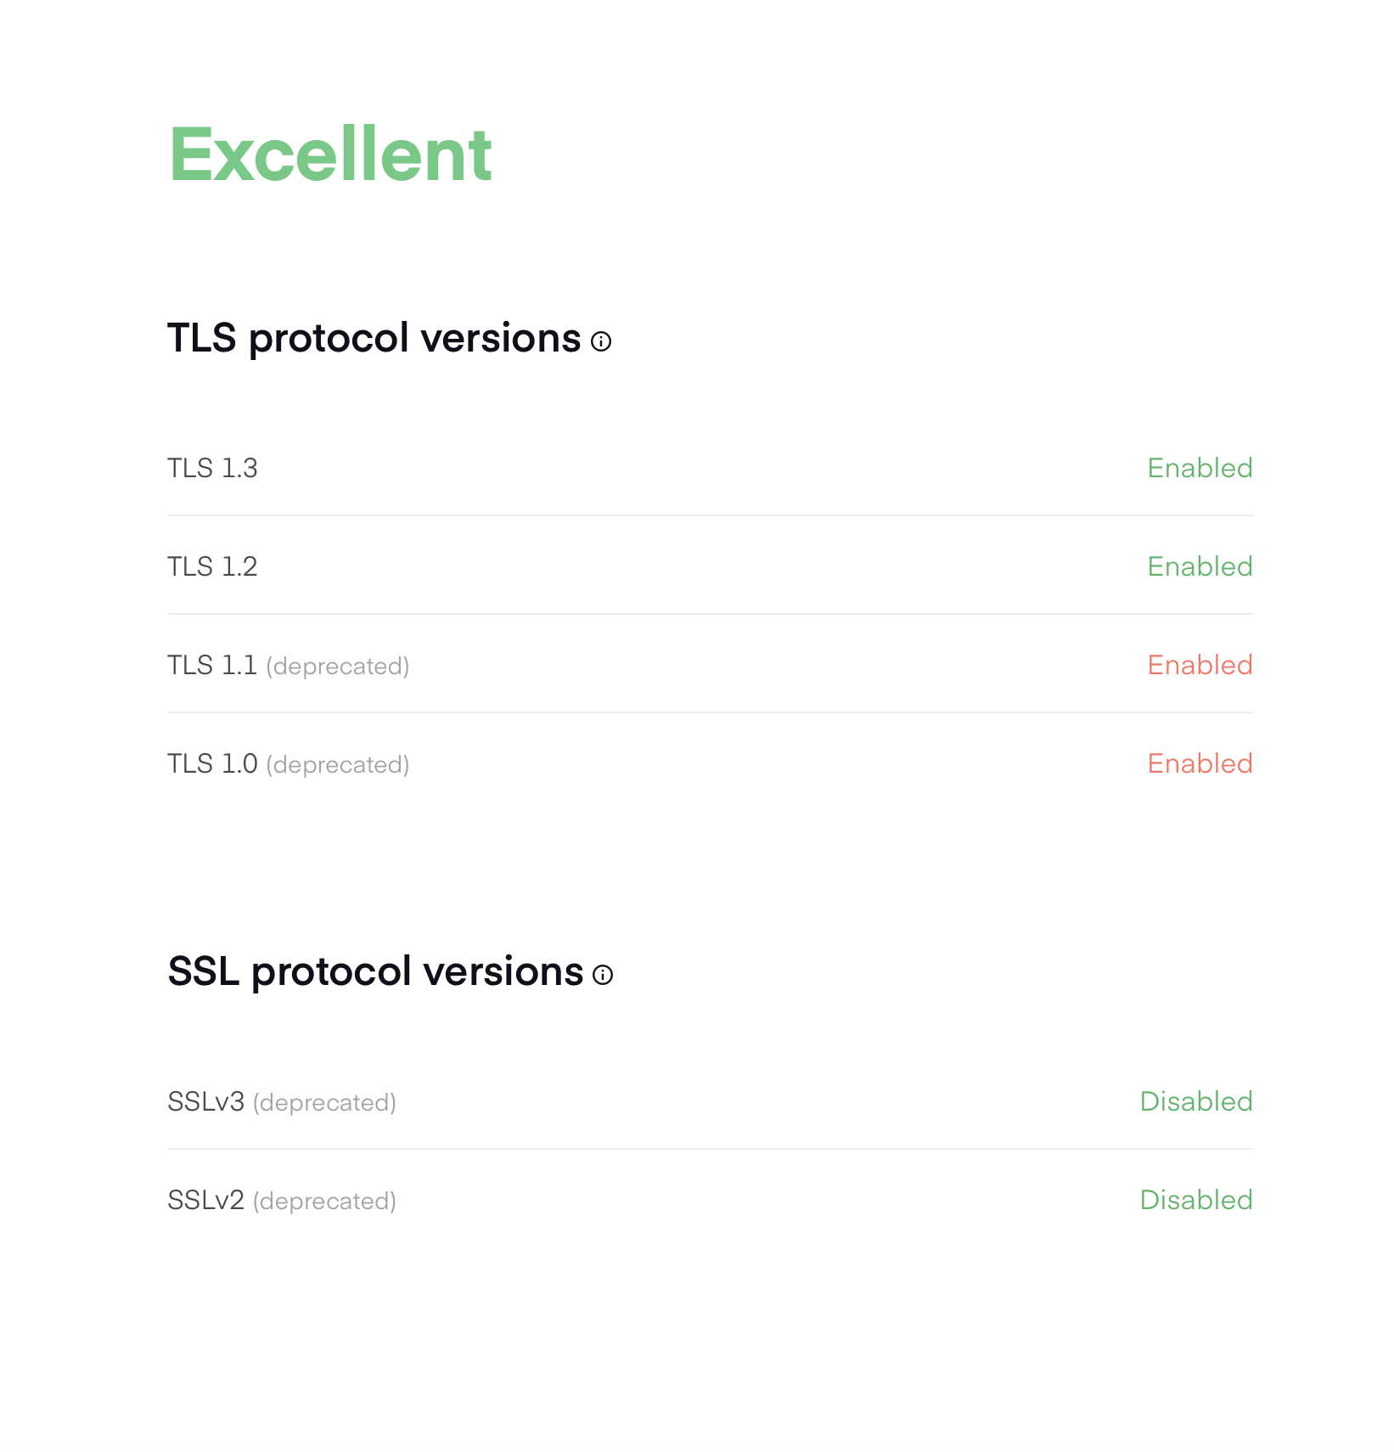Image resolution: width=1394 pixels, height=1452 pixels.
Task: Click the SSLv2 row label
Action: tap(206, 1200)
